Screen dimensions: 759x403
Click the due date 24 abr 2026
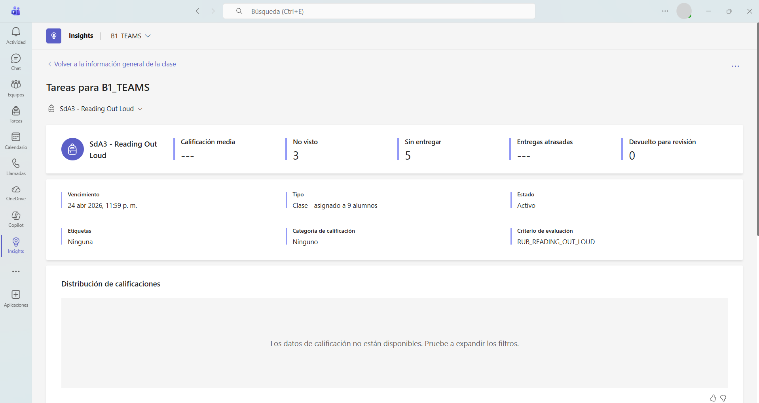[102, 205]
